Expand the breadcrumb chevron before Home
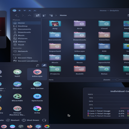Image resolution: width=129 pixels, height=129 pixels. 56,15
